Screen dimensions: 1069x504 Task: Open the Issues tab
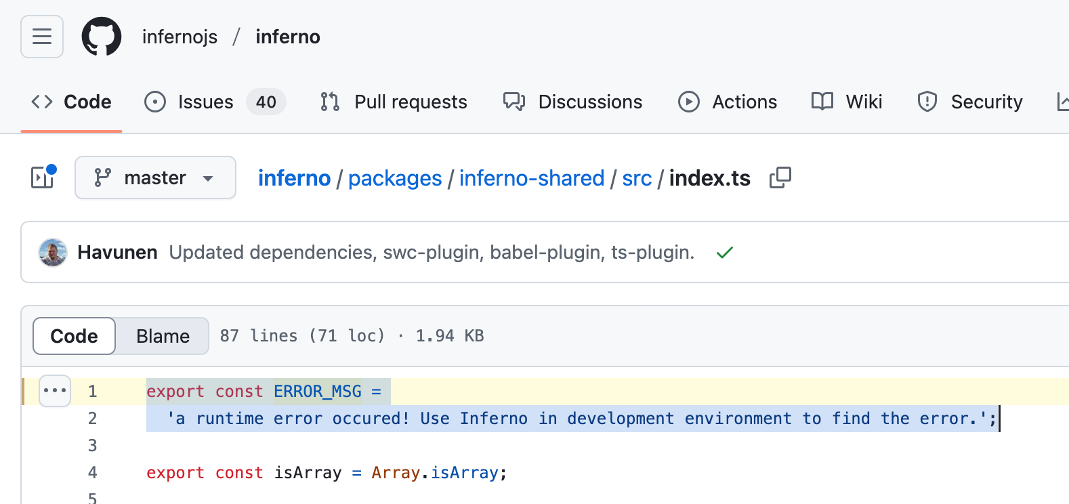tap(215, 102)
